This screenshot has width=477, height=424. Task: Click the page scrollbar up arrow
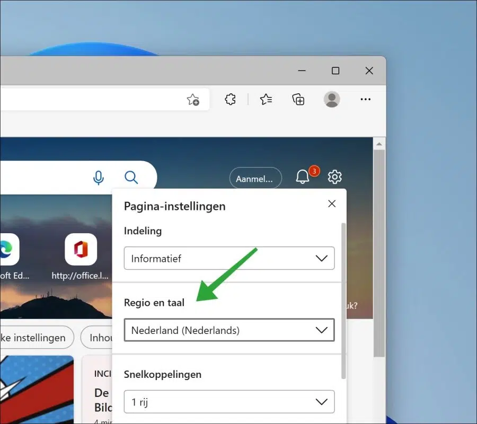379,144
